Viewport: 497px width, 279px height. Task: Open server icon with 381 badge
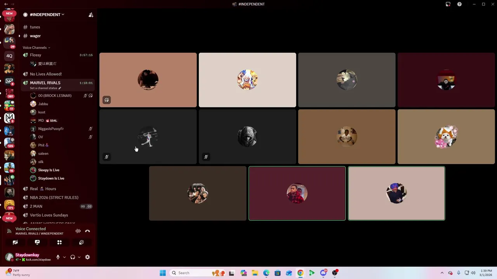[9, 93]
